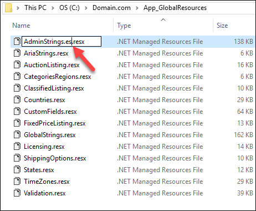256x211 pixels.
Task: Select the AuctionListing.resx file icon
Action: tap(17, 65)
